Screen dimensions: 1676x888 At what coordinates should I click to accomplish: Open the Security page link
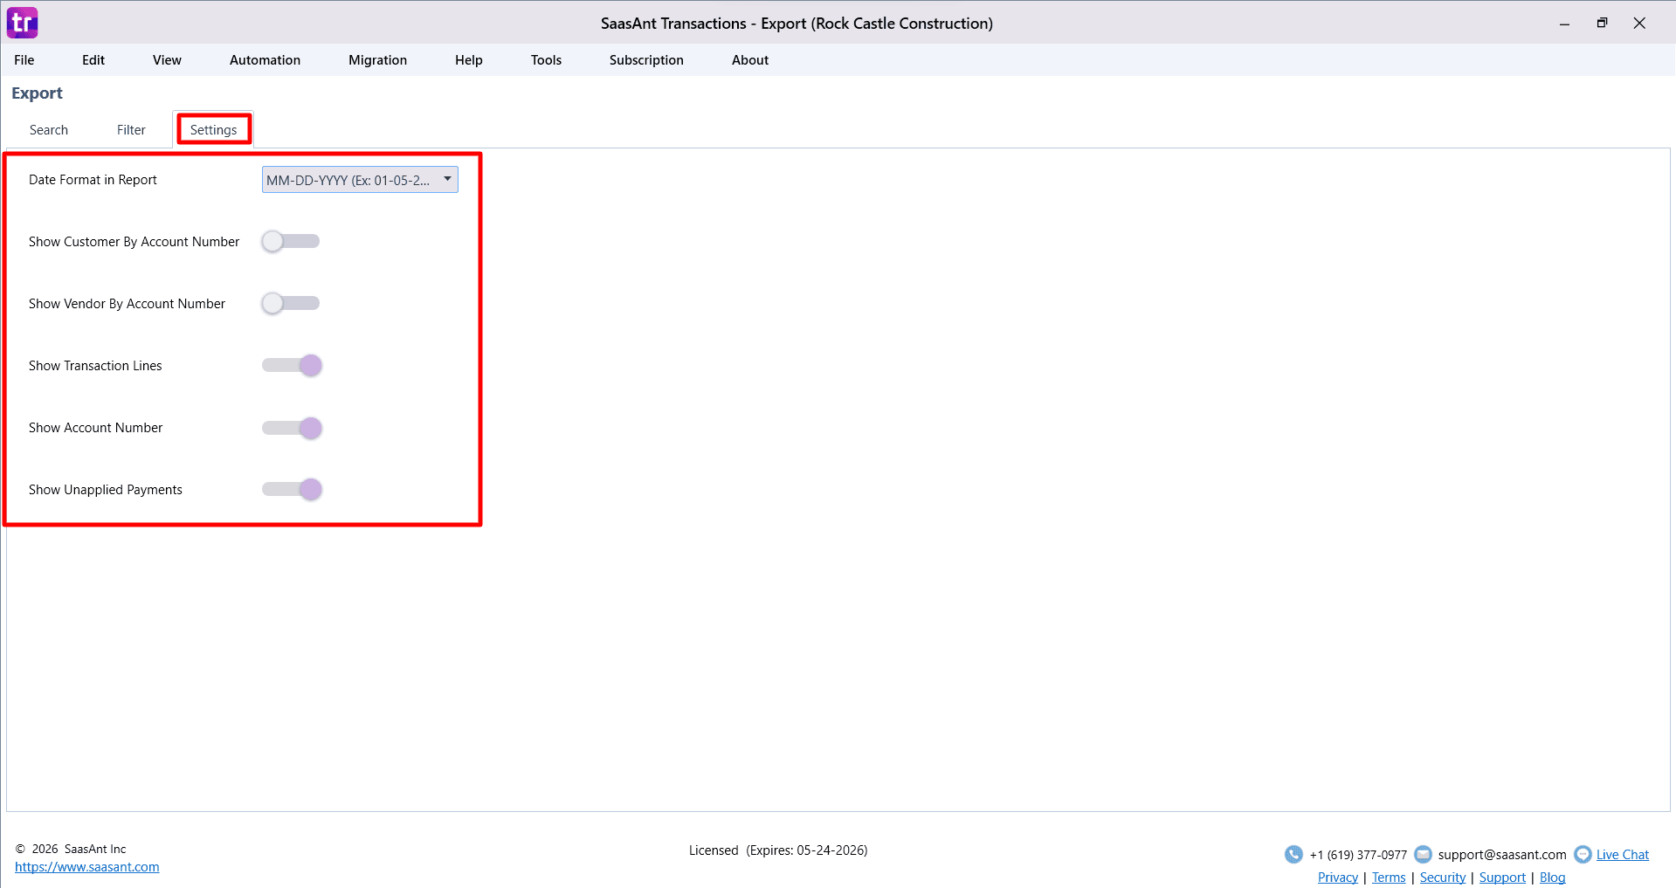tap(1441, 877)
